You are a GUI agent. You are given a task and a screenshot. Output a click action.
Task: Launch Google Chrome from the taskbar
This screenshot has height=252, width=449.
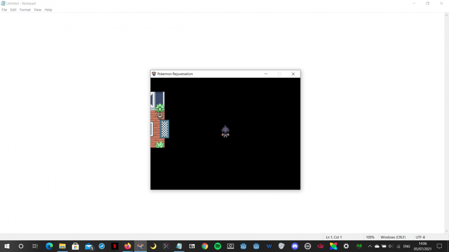(205, 246)
